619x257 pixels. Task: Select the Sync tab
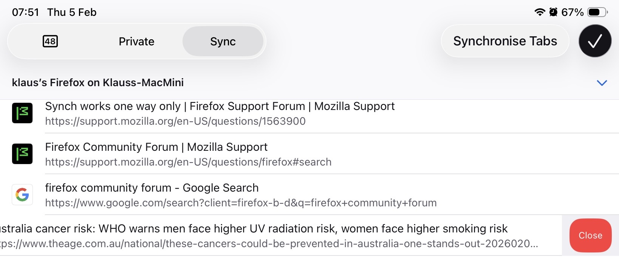coord(223,42)
